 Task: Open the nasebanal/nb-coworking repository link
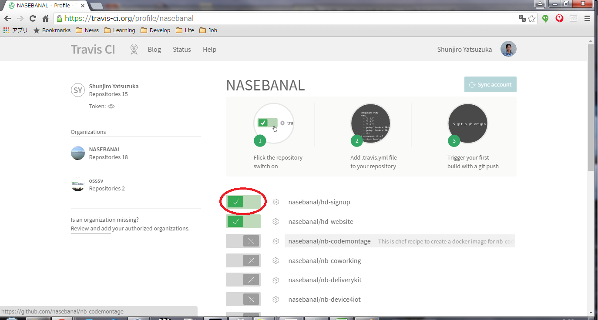click(x=325, y=260)
